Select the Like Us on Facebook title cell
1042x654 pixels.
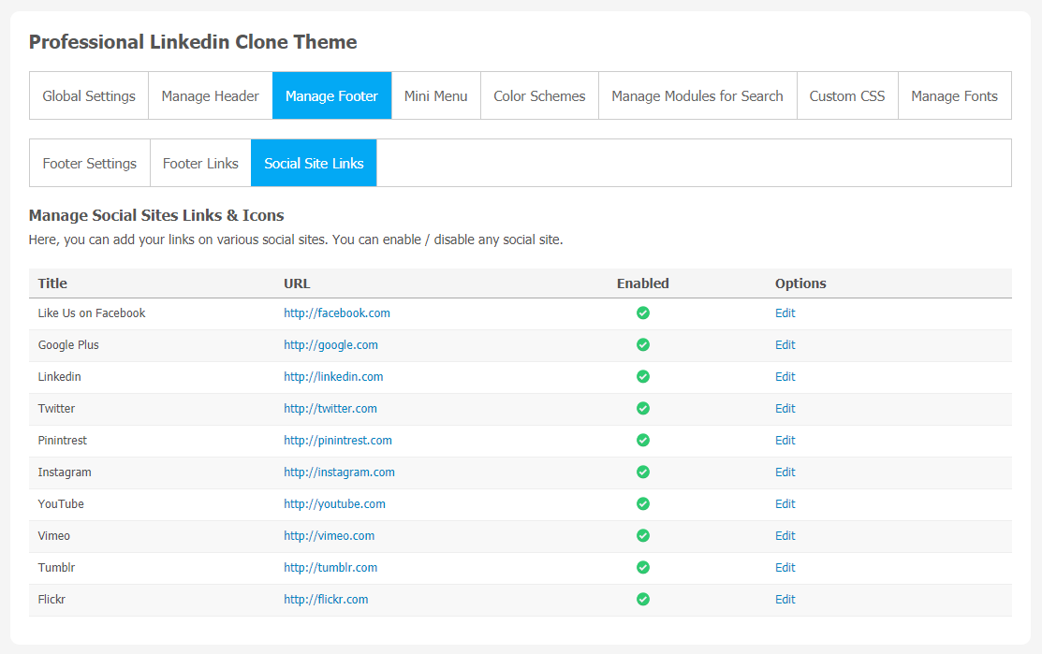tap(92, 313)
